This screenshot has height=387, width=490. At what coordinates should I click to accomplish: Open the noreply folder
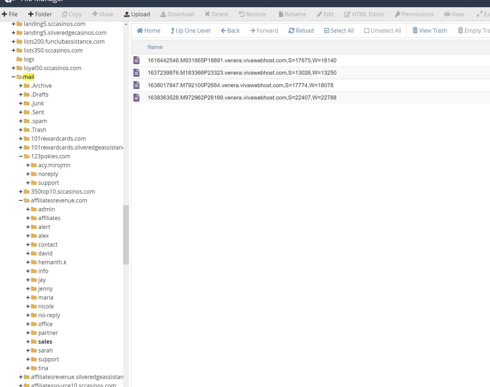pyautogui.click(x=48, y=174)
